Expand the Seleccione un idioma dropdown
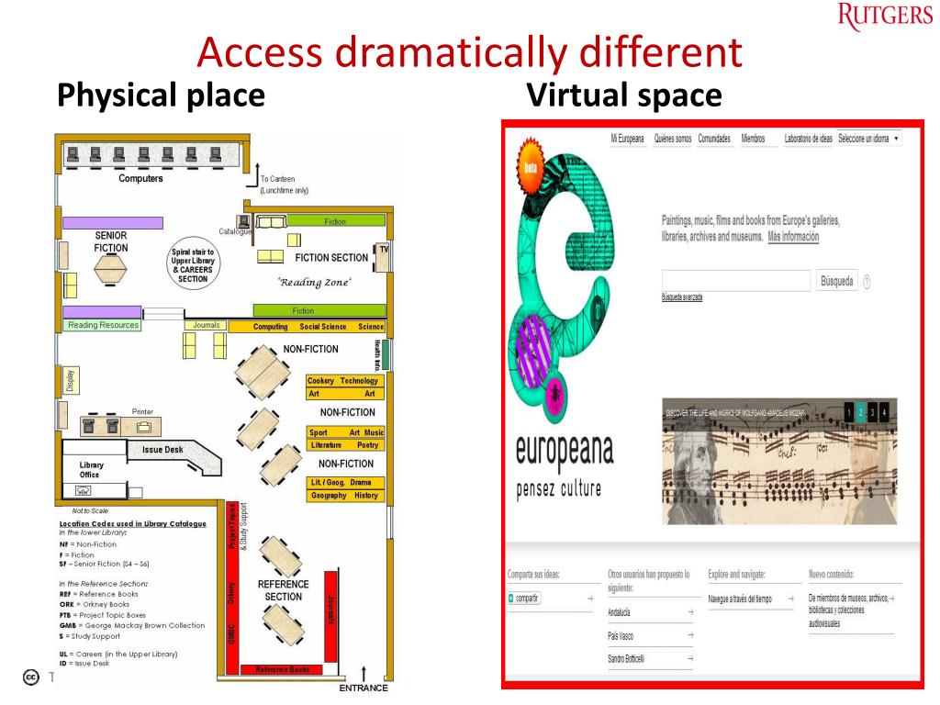The image size is (940, 705). pyautogui.click(x=869, y=139)
